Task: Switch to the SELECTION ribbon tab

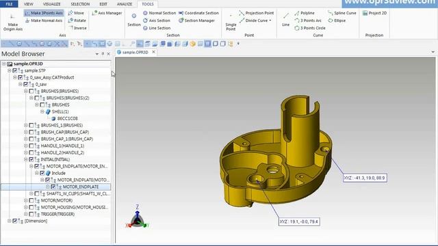Action: pyautogui.click(x=80, y=4)
